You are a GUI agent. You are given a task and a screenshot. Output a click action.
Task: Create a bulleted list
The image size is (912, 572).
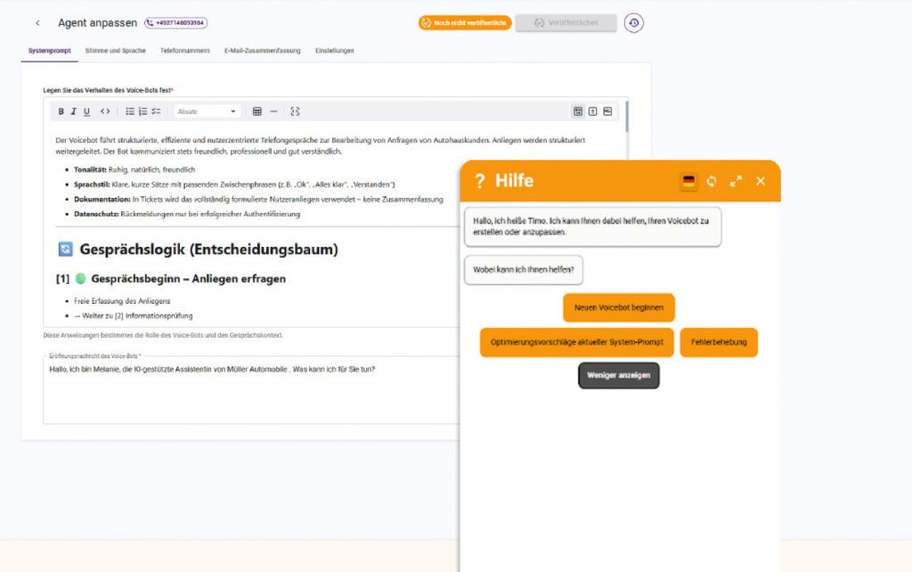tap(130, 111)
